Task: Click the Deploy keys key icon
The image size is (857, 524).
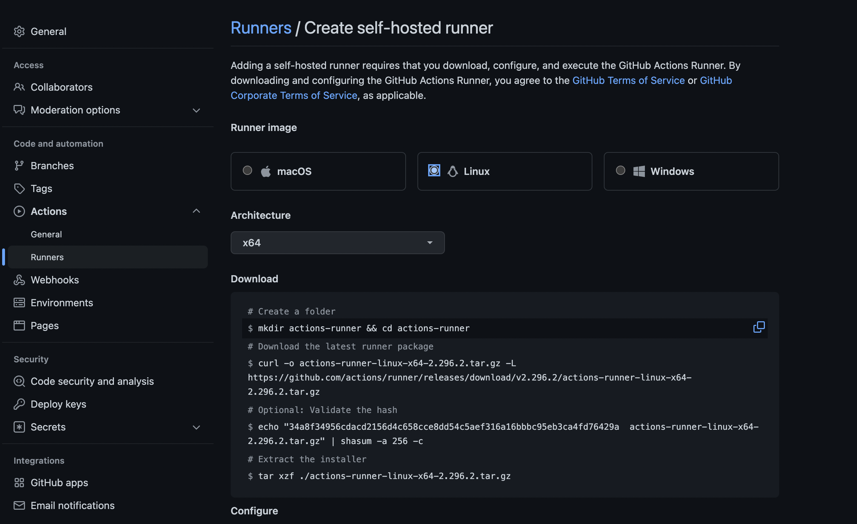Action: click(19, 404)
